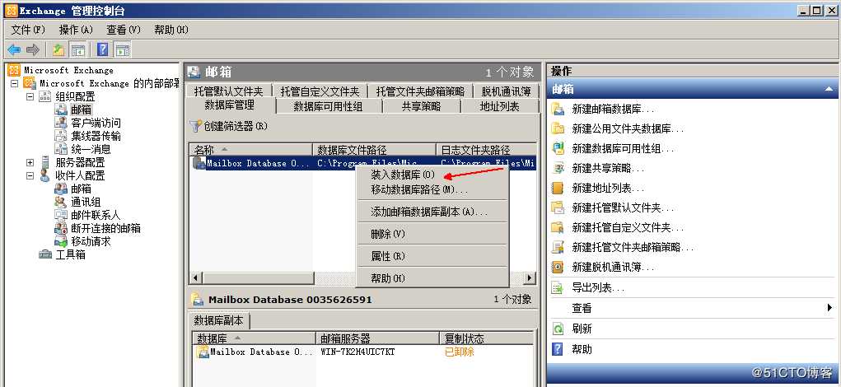The height and width of the screenshot is (387, 841).
Task: Click the 新建邮箱数据库 icon
Action: click(558, 110)
